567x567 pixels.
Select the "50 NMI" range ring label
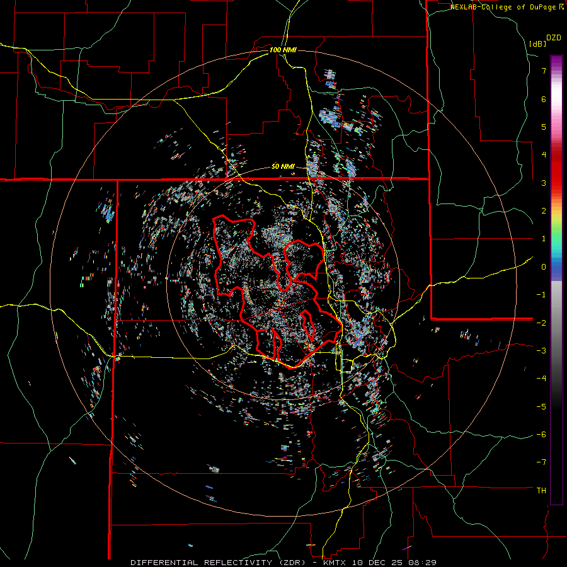coord(283,167)
